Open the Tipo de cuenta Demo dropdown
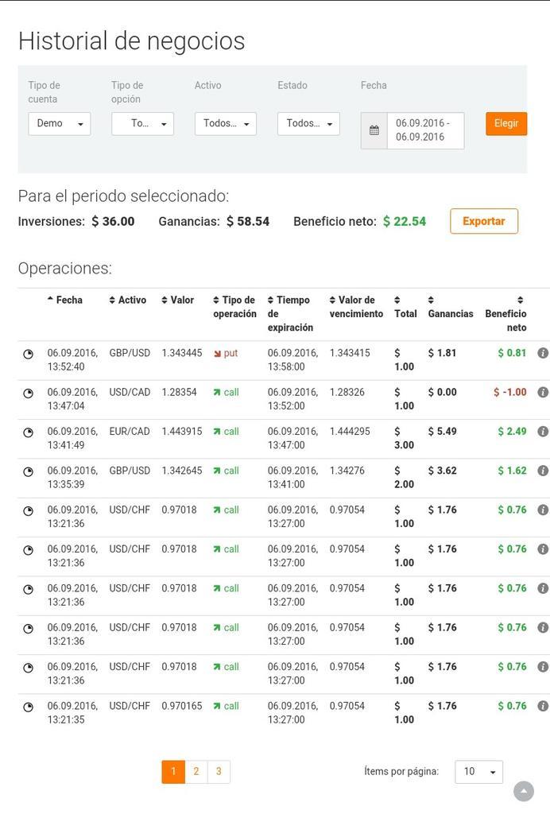The image size is (550, 814). tap(59, 123)
